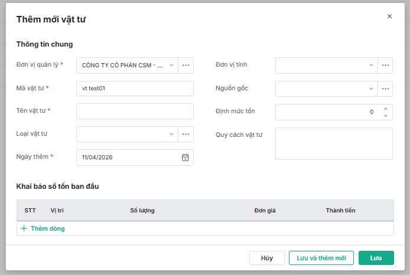Focus the Tên vật tư input field
Screen dimensions: 410x275
(135, 112)
